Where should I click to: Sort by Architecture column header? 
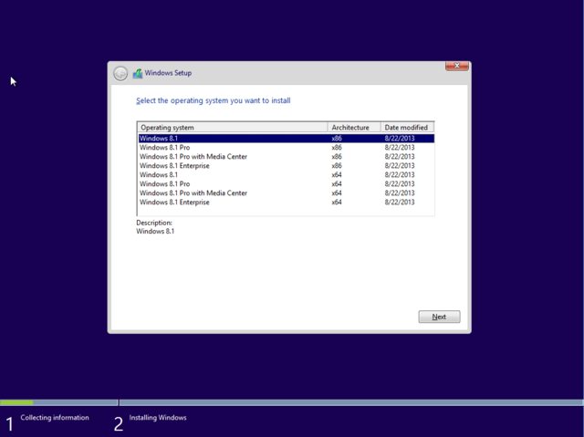click(x=353, y=128)
